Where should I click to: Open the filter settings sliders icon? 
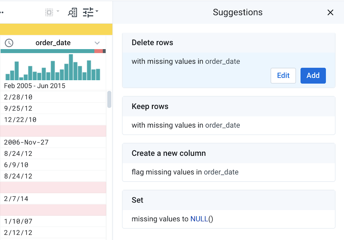pyautogui.click(x=88, y=12)
